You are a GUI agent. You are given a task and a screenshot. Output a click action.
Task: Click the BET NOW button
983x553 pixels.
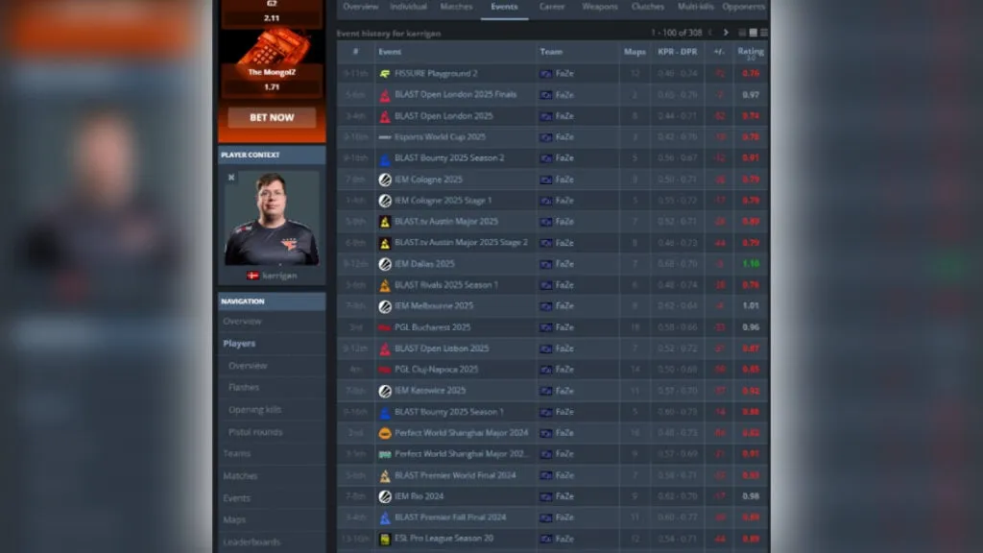point(272,117)
